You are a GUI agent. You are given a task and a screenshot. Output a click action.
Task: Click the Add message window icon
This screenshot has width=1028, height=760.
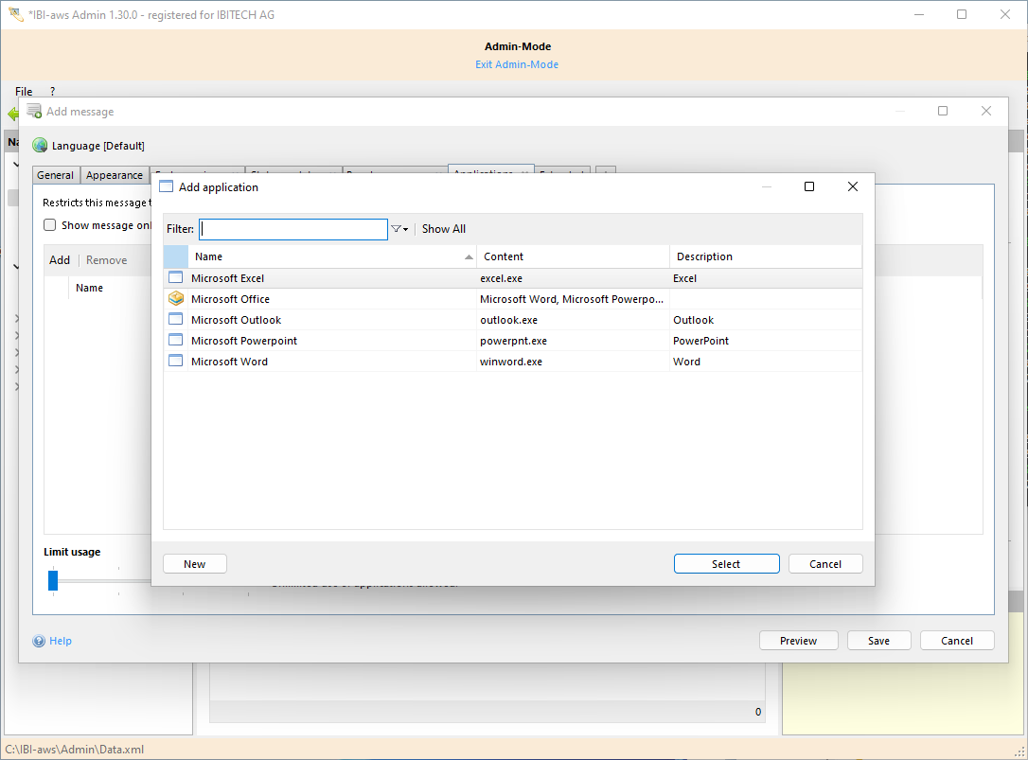coord(34,111)
